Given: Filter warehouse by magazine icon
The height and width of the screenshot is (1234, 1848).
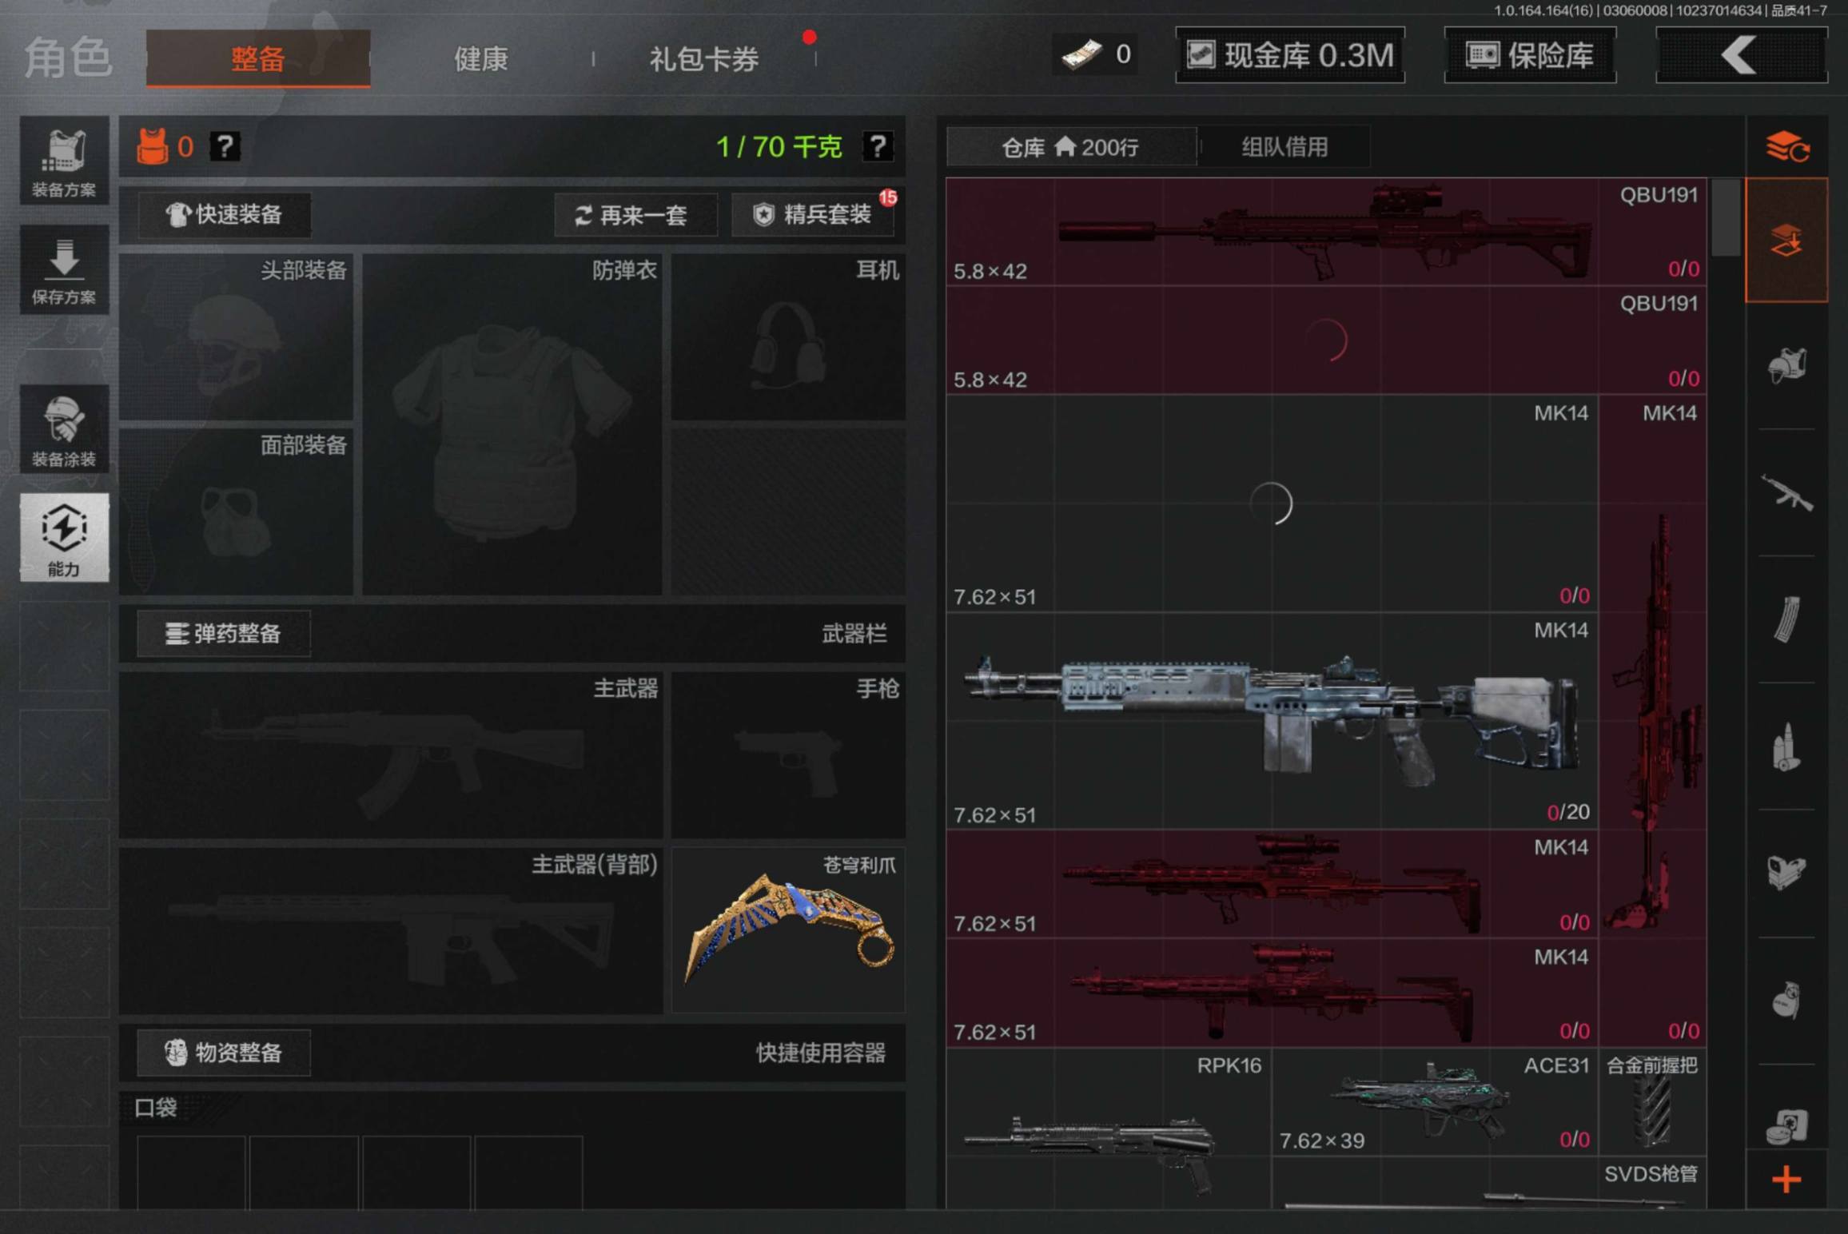Looking at the screenshot, I should 1786,619.
